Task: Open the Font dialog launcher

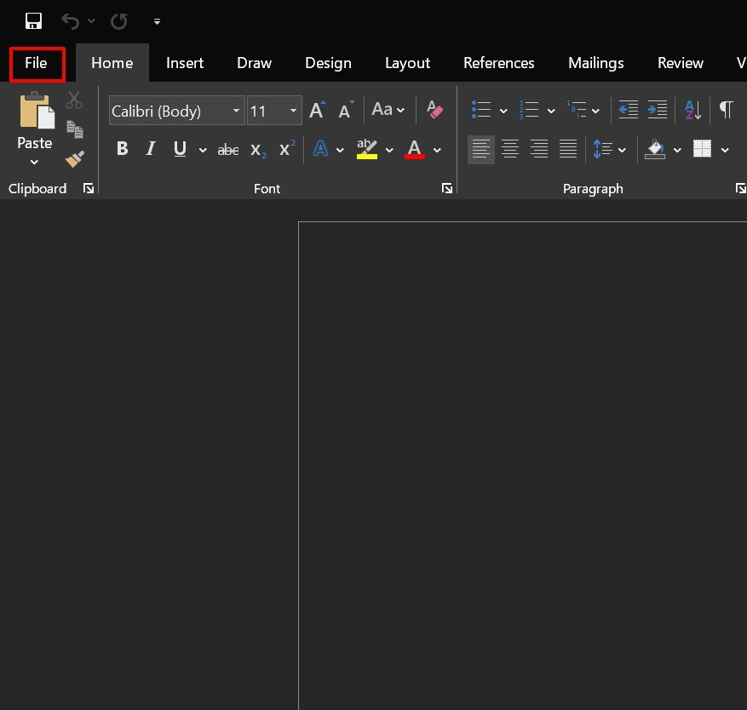Action: click(447, 188)
